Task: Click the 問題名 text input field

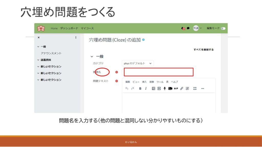Action: (x=158, y=72)
